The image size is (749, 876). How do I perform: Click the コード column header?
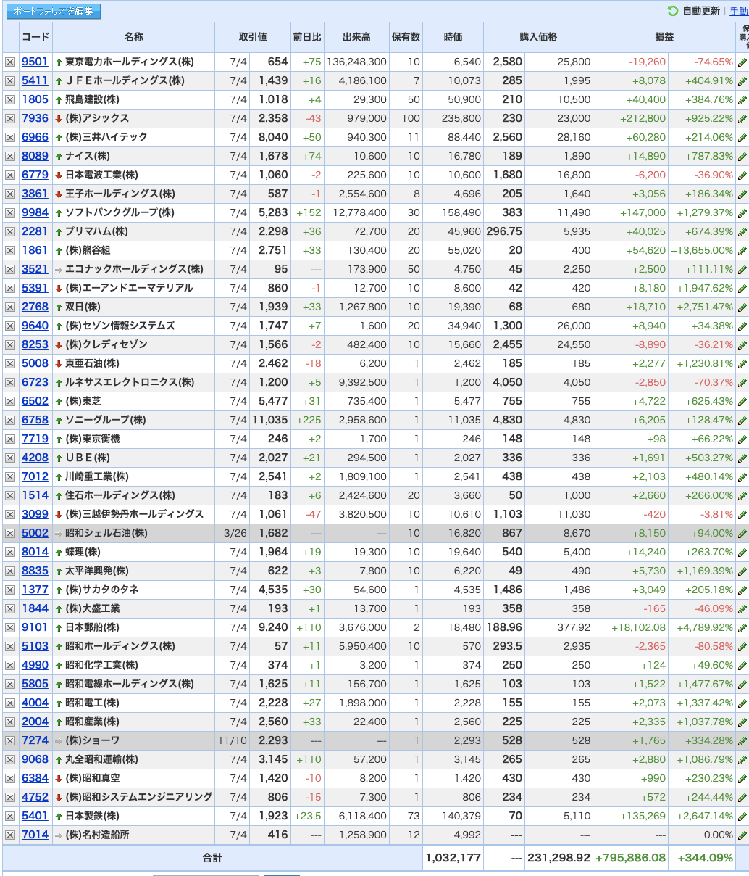point(35,37)
